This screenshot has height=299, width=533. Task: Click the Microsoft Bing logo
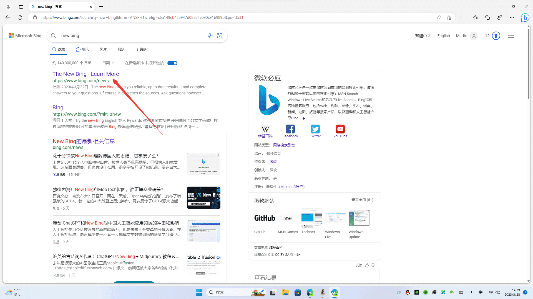pyautogui.click(x=25, y=36)
